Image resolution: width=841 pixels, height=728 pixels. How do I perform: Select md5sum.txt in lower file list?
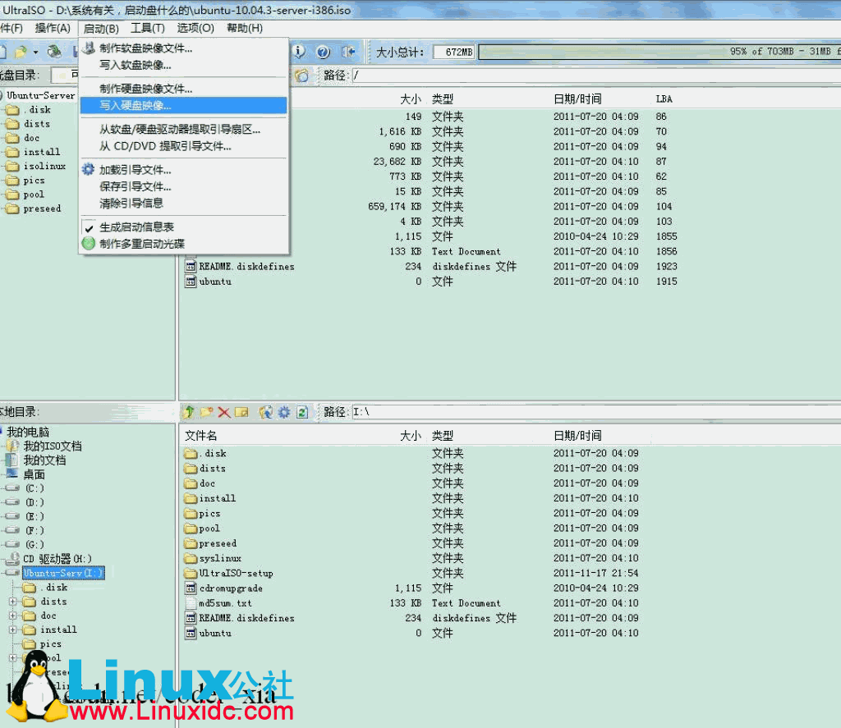point(225,603)
